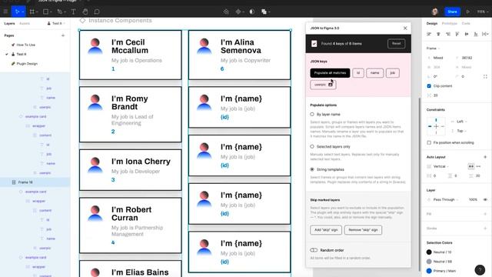The width and height of the screenshot is (492, 277).
Task: Select the Frame tool
Action: tap(32, 12)
